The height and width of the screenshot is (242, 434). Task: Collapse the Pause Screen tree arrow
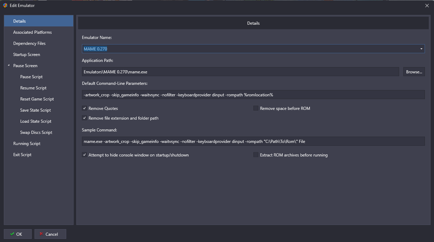click(x=9, y=66)
